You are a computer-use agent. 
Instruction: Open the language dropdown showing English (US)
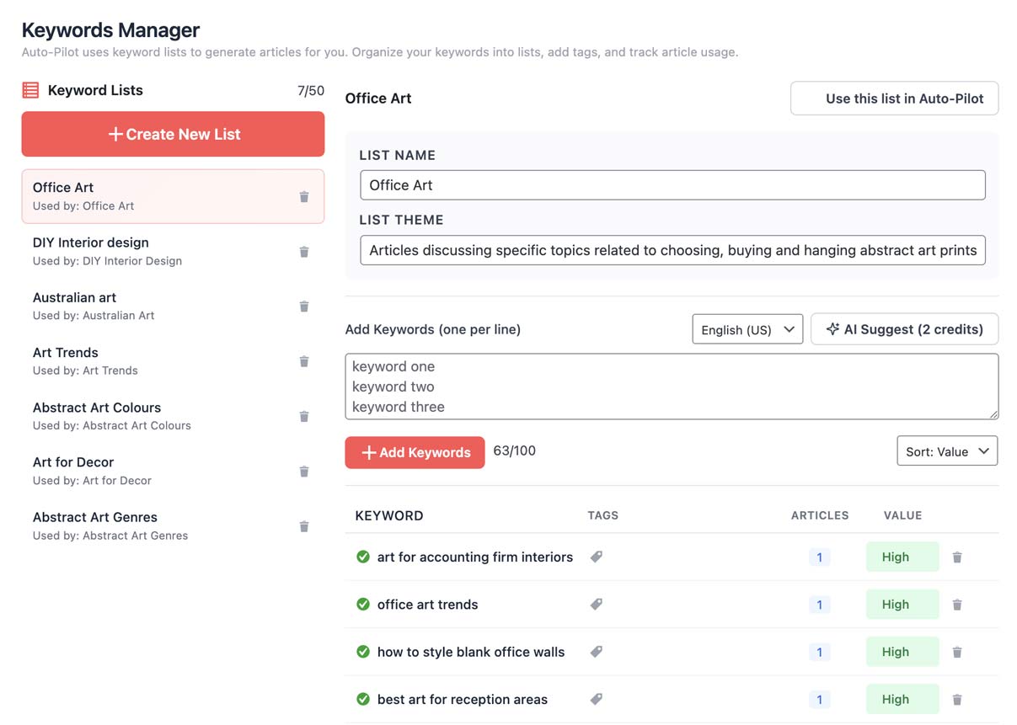(x=747, y=328)
